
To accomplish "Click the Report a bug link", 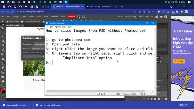I will click(130, 16).
